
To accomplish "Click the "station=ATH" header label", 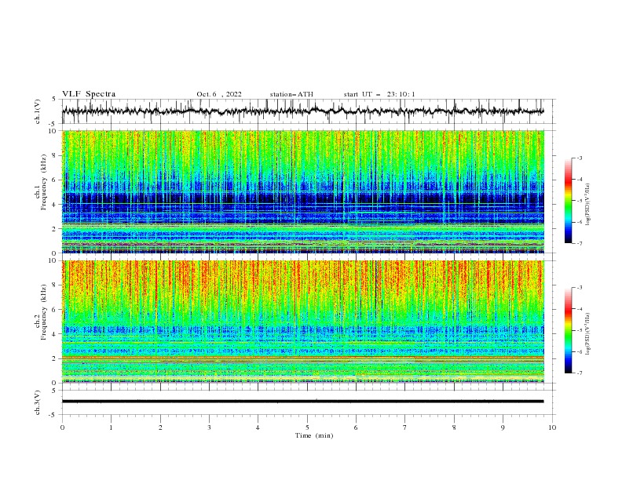I will (291, 94).
